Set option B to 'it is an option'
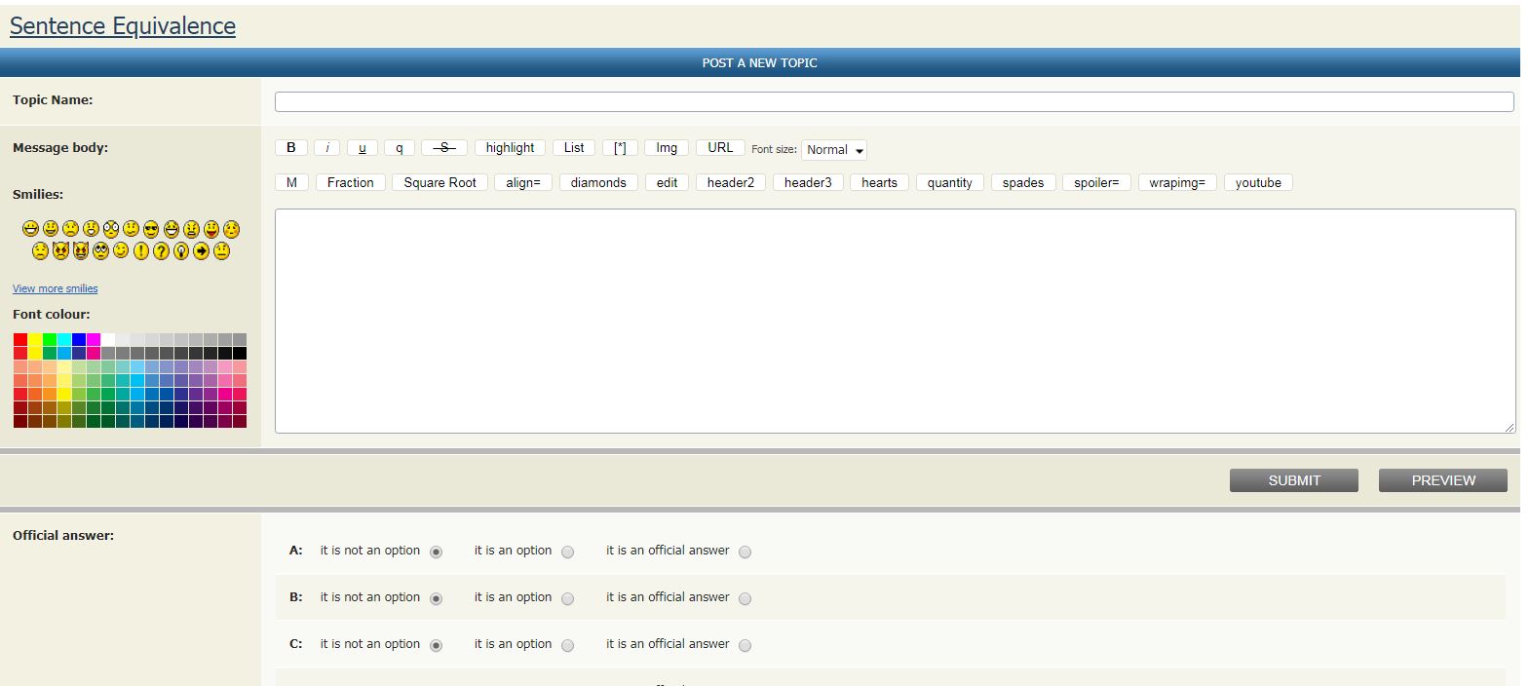 pos(567,598)
